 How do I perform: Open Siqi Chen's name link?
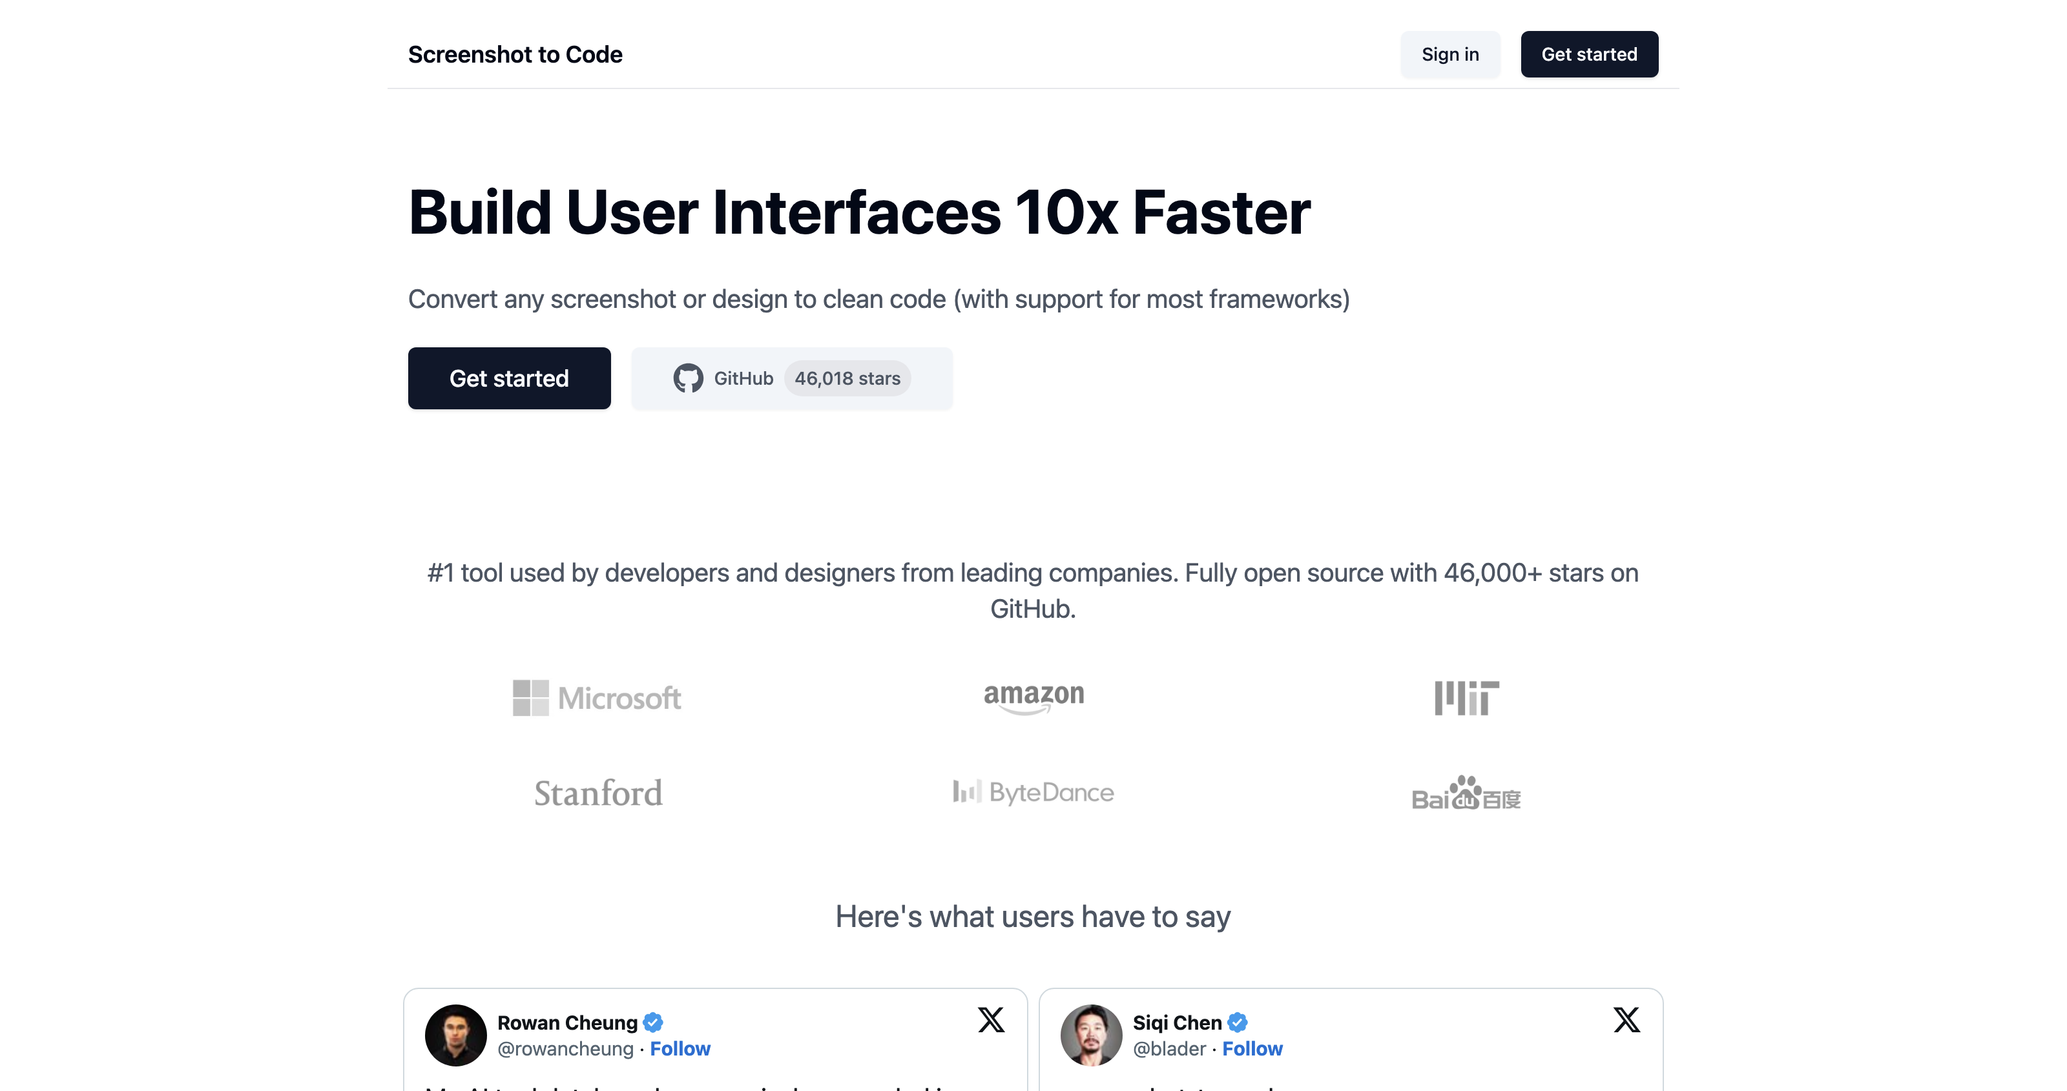[1177, 1023]
